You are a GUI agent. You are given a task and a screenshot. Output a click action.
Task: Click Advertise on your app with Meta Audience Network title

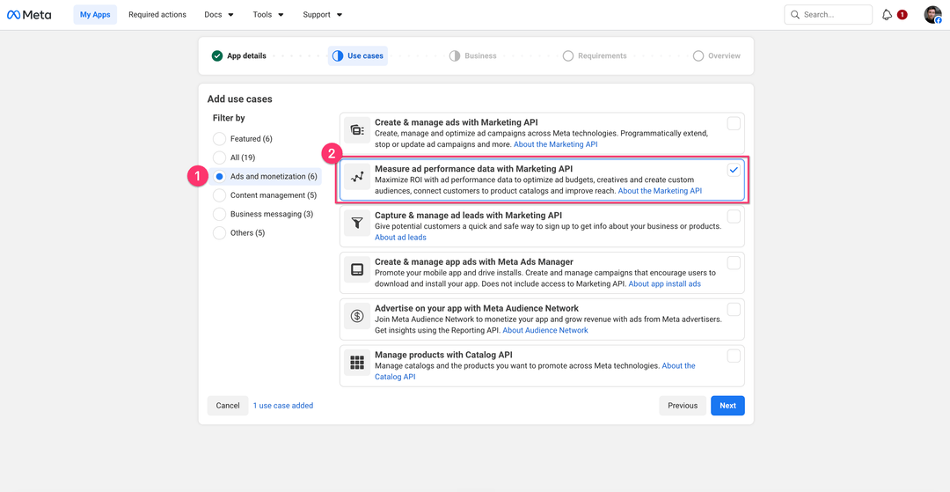coord(477,308)
